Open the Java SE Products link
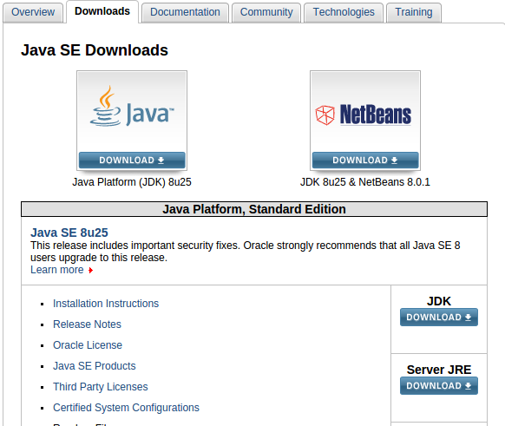 click(x=95, y=366)
